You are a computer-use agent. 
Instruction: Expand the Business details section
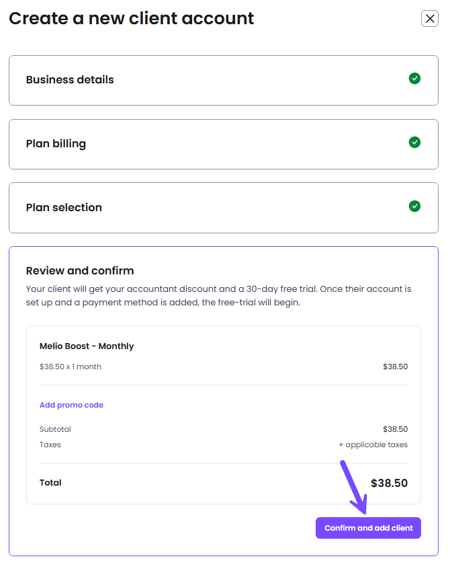[x=70, y=79]
